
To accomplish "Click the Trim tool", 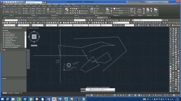I will (38, 9).
